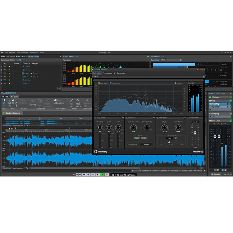Click the DeBuzzer frequency value field
Screen dimensions: 233x233
point(170,138)
